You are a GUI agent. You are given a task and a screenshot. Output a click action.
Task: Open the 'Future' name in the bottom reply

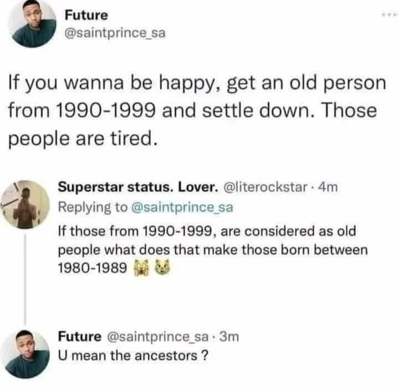coord(80,336)
